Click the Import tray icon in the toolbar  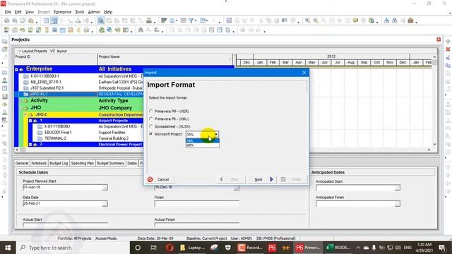386,20
